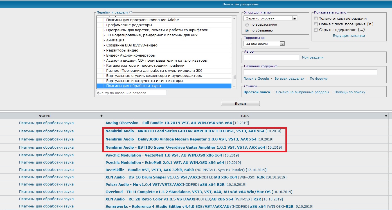The width and height of the screenshot is (392, 210).
Task: Open 'Pulsar Audio - Mu v1.0.4' topic
Action: click(x=176, y=185)
